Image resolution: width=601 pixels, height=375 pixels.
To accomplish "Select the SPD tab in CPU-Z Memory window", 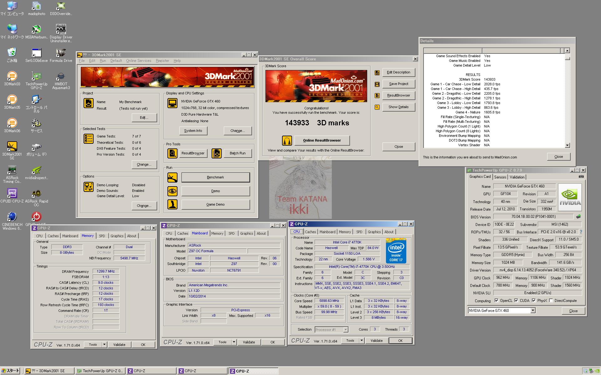I will [102, 236].
